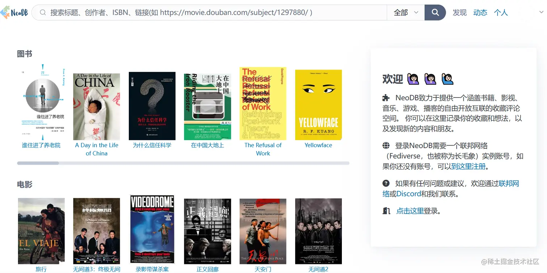The height and width of the screenshot is (273, 547).
Task: Click the 无间道3：终极无间 title link
Action: point(97,269)
